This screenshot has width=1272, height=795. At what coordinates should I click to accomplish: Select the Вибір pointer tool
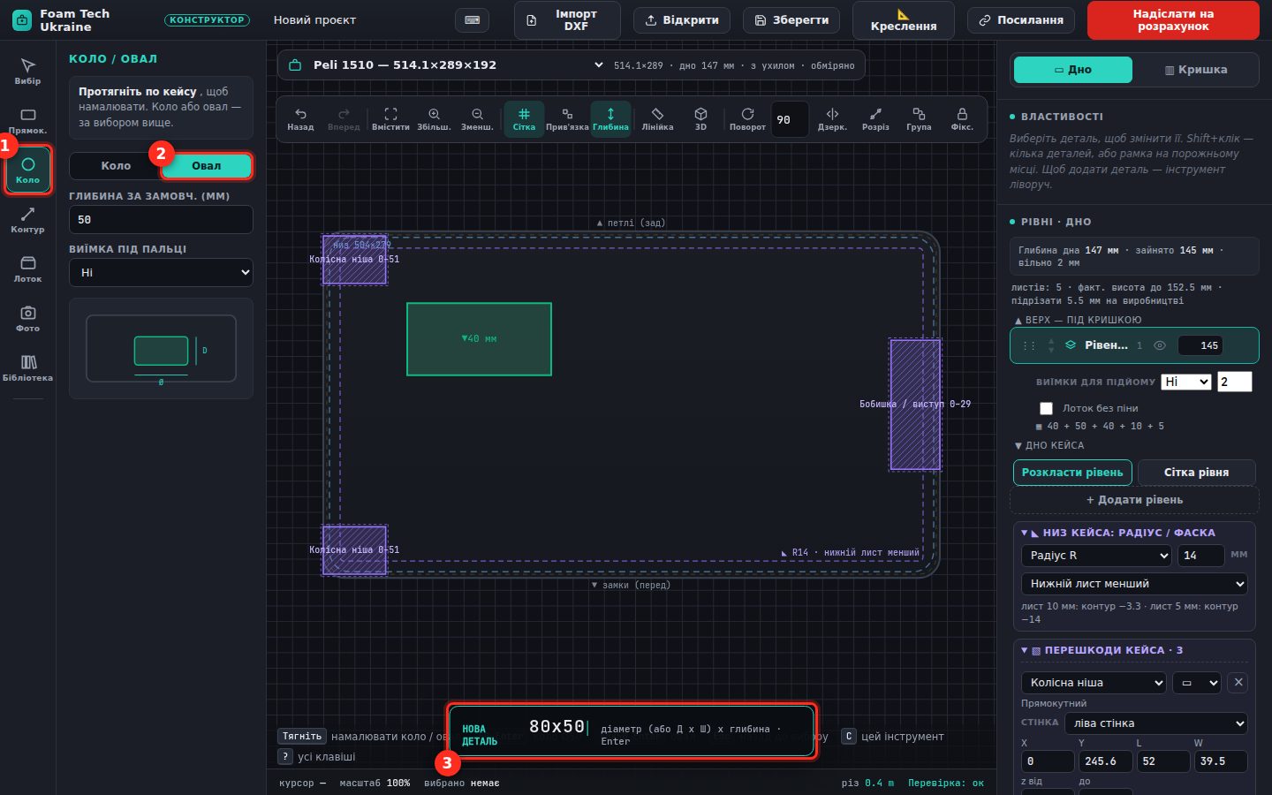coord(27,71)
